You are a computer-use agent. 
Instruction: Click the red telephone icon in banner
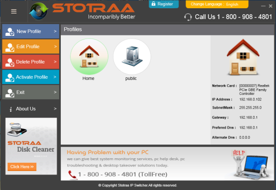[73, 175]
